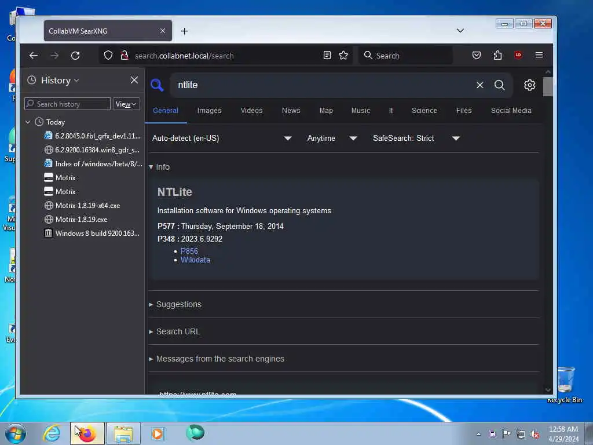Submit search with magnifier button
593x445 pixels.
[500, 85]
